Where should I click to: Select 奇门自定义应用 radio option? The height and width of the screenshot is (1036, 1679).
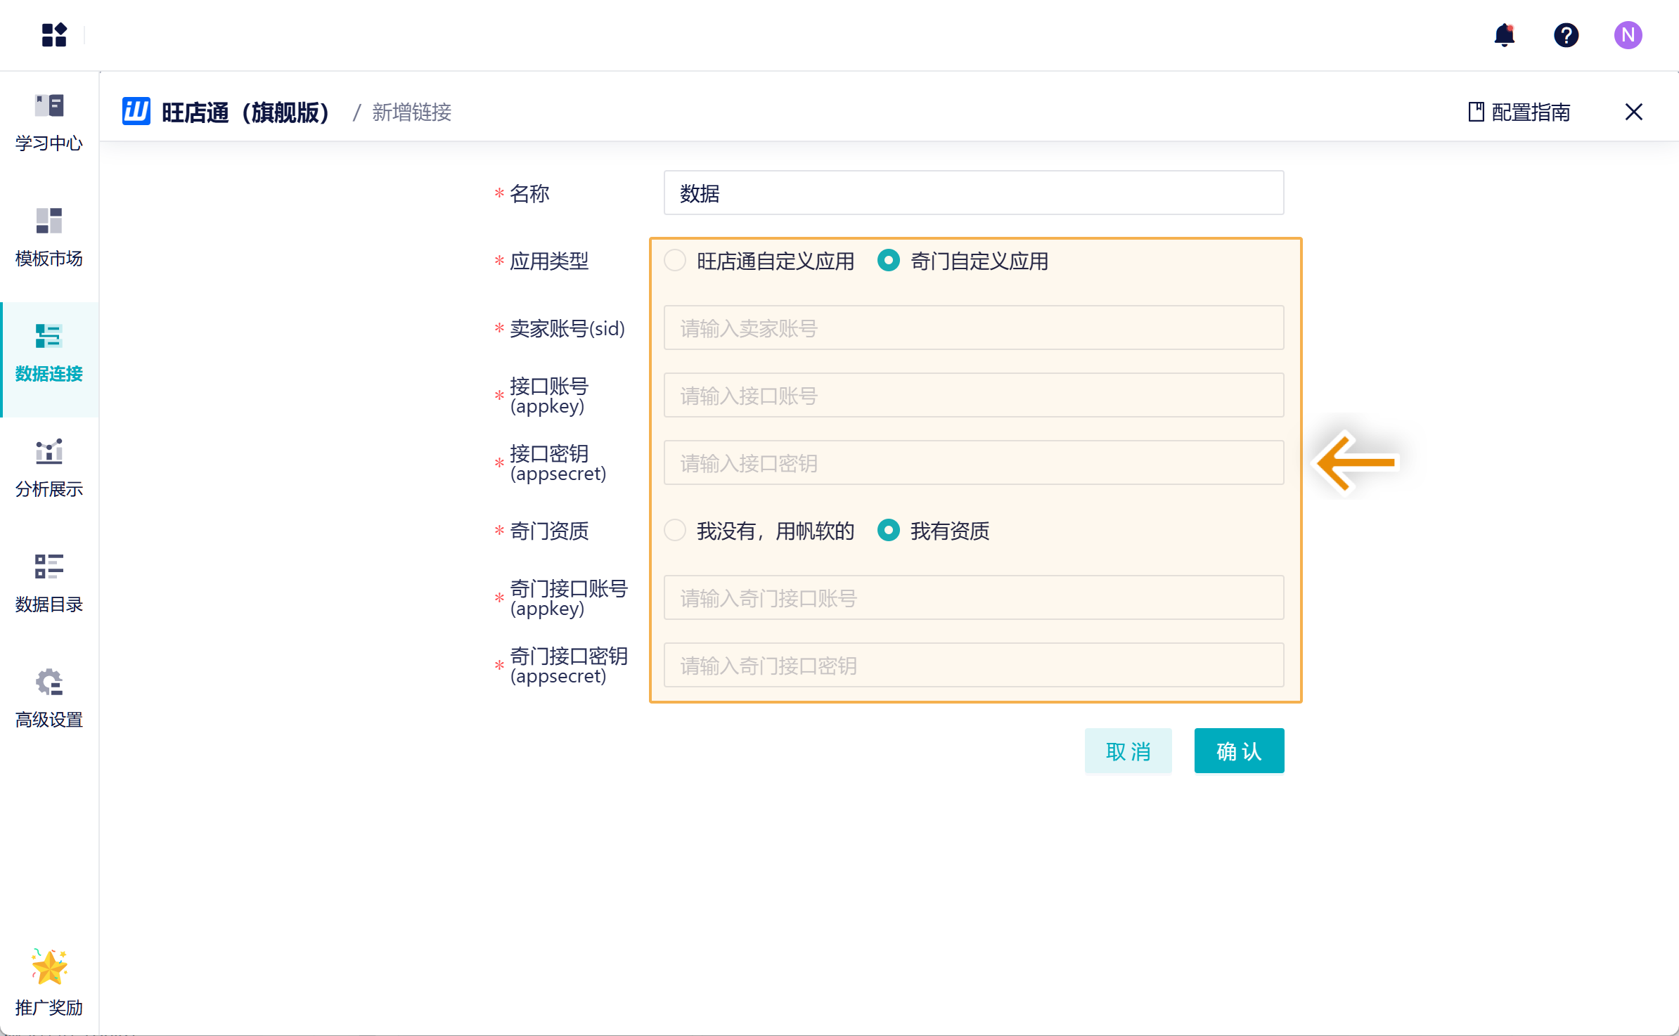pos(889,261)
